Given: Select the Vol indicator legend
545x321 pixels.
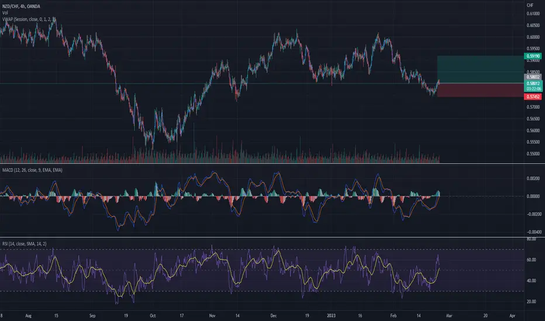Looking at the screenshot, I should click(5, 13).
